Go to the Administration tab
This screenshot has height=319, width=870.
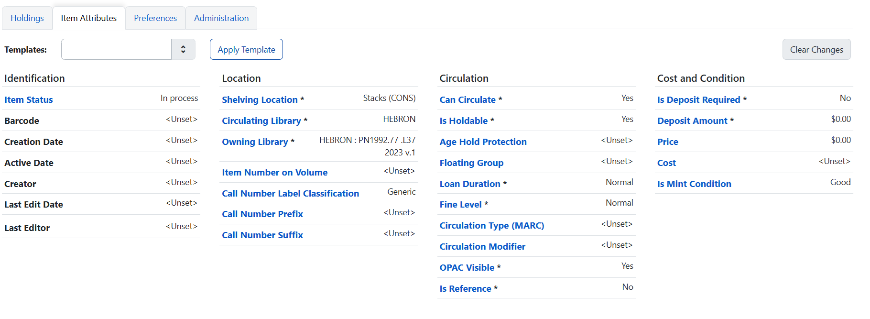(221, 18)
